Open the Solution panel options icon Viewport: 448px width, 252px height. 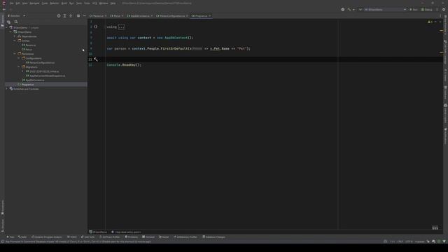click(x=78, y=16)
